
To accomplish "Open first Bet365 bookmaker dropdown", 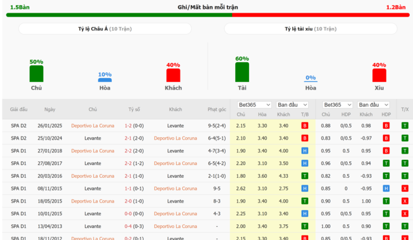I will click(254, 105).
